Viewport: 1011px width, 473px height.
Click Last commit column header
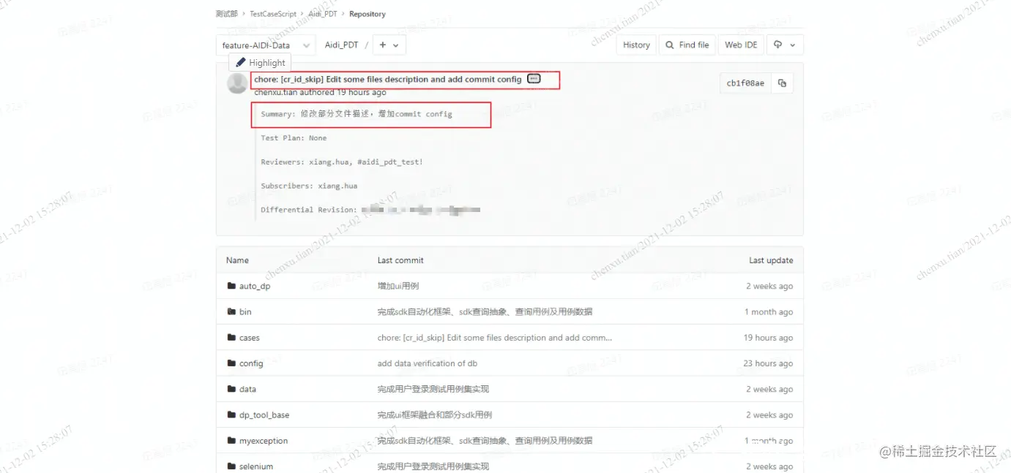400,260
